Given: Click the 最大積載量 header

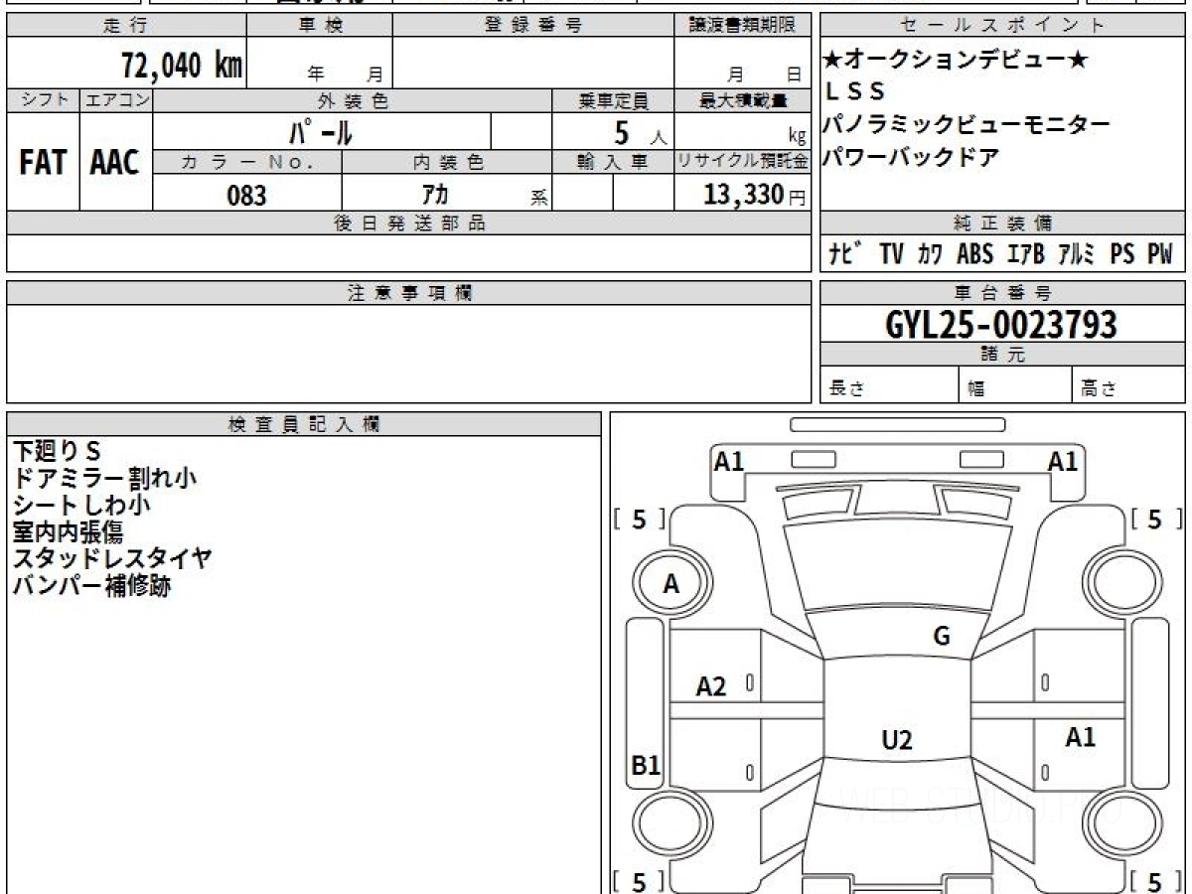Looking at the screenshot, I should pos(743,100).
